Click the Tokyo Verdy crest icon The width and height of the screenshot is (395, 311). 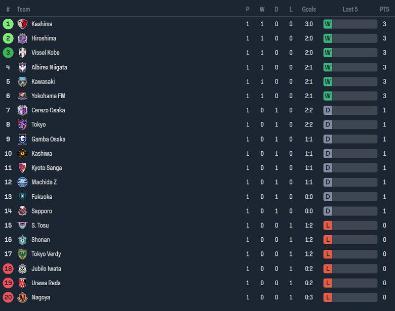click(22, 254)
